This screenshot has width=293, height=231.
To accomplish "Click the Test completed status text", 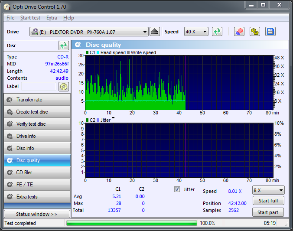I will click(20, 223).
